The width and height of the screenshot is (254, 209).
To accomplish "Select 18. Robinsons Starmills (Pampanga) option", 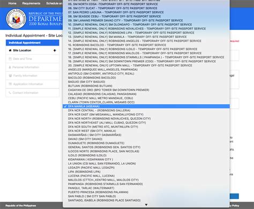I will (x=146, y=57).
